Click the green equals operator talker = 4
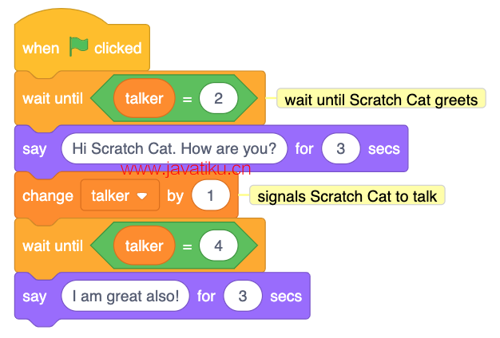This screenshot has width=500, height=338. tap(187, 246)
